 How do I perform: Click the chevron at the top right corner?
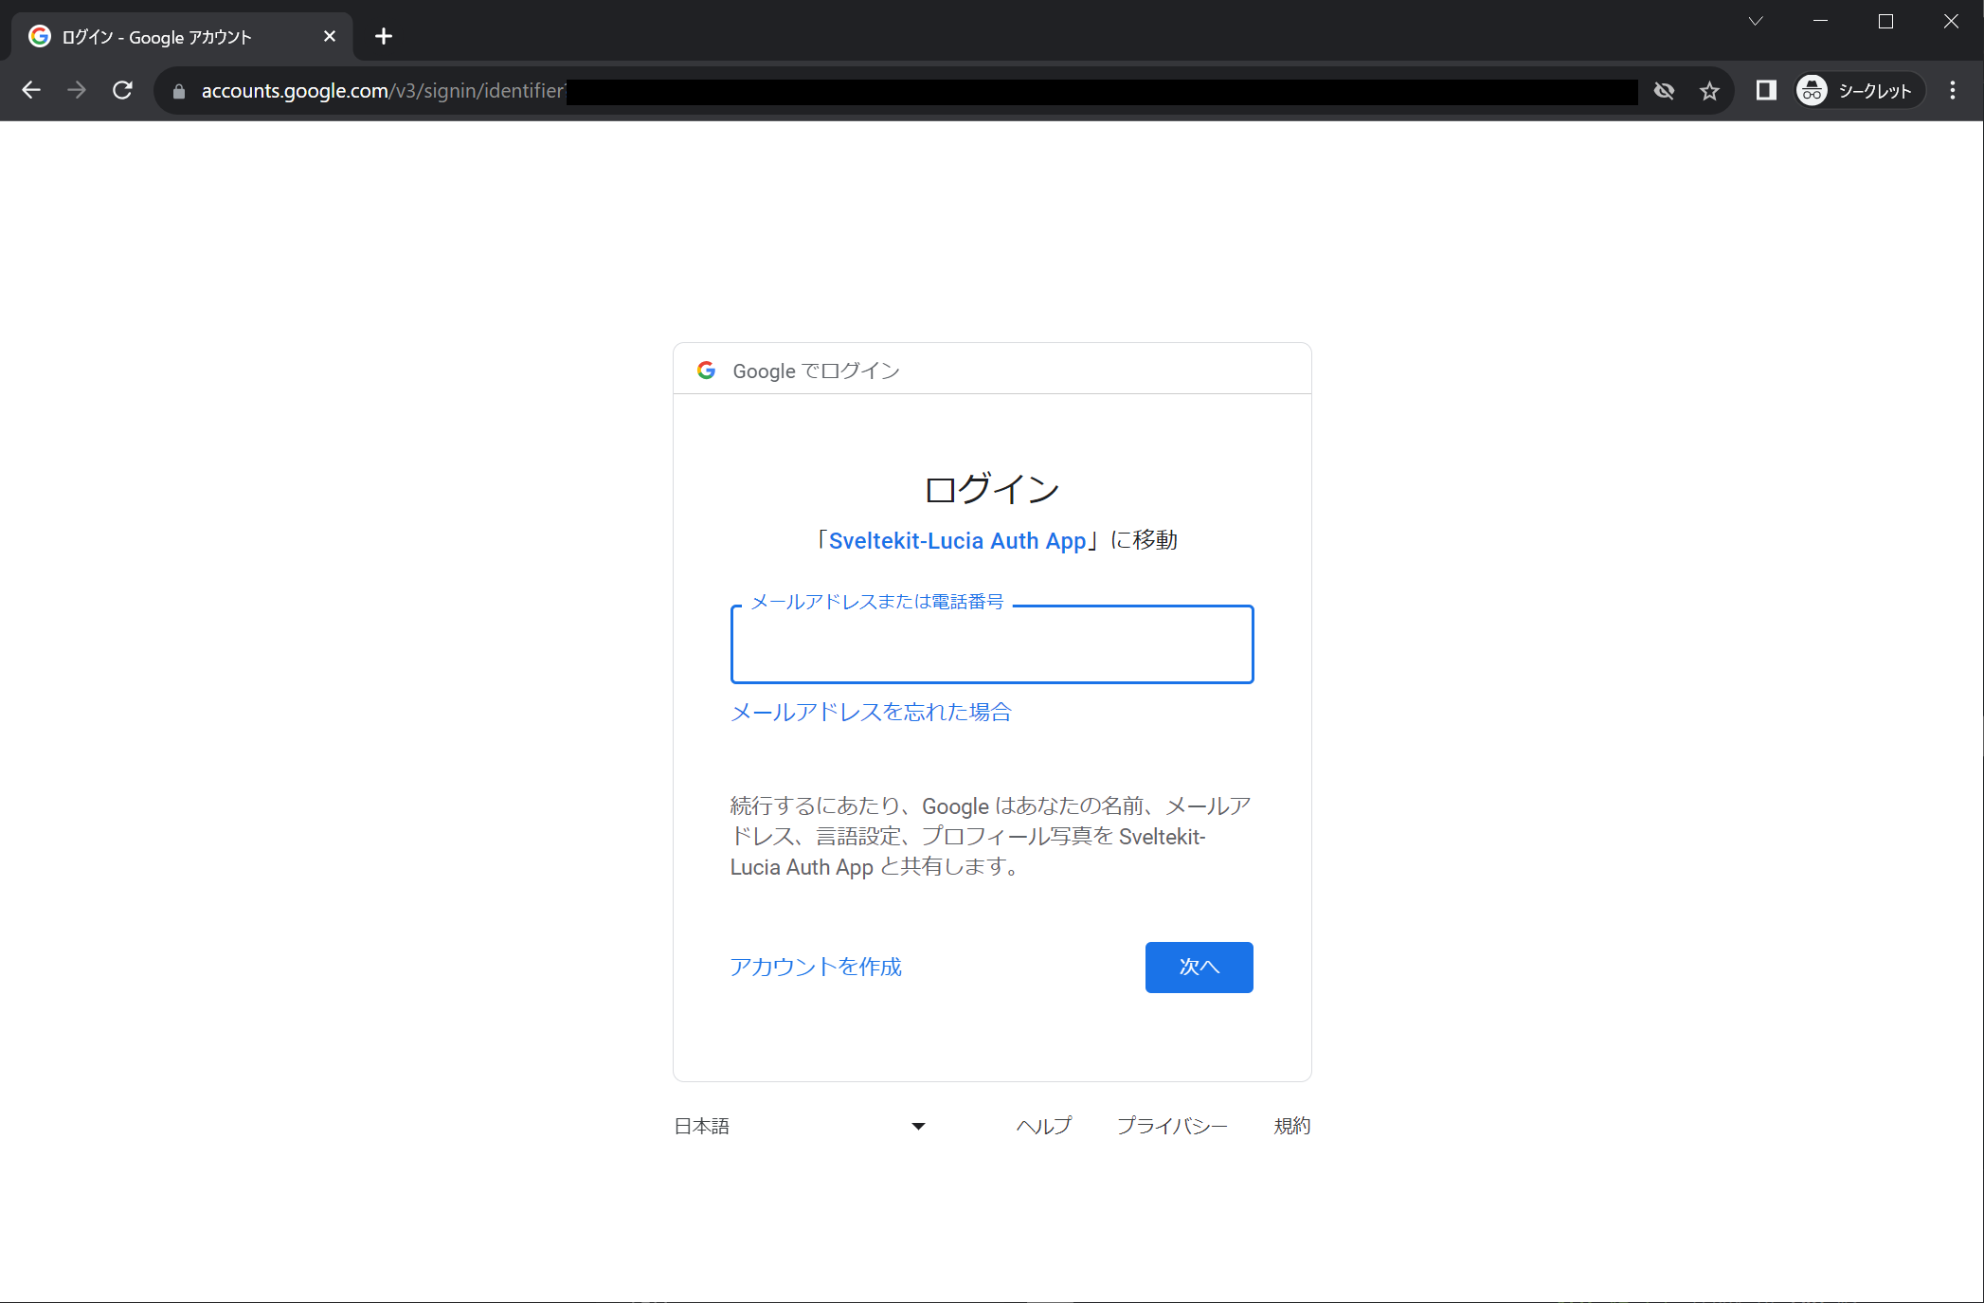pos(1755,20)
